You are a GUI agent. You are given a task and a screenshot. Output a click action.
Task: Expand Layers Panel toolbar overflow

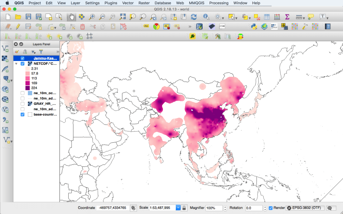pos(58,52)
